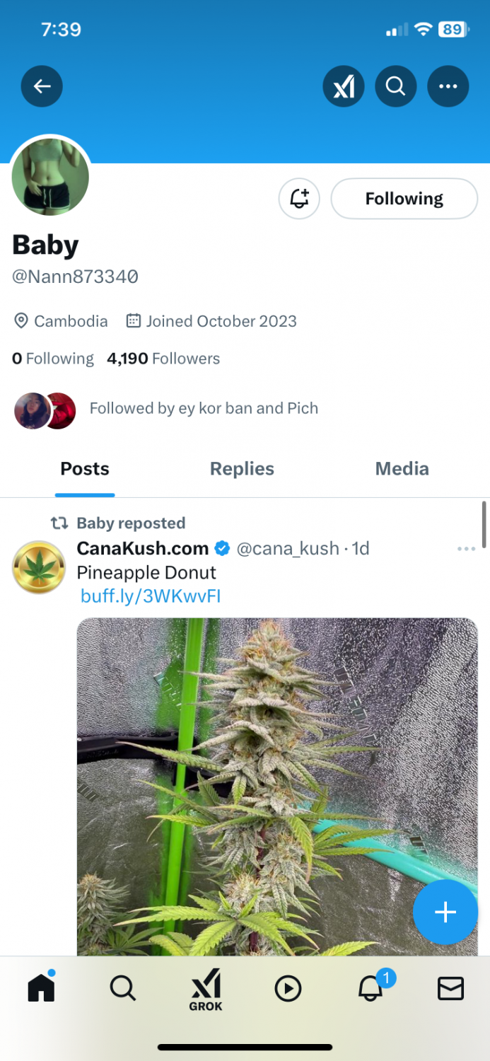Toggle post notifications bell for Baby
Image resolution: width=490 pixels, height=1061 pixels.
click(x=299, y=199)
